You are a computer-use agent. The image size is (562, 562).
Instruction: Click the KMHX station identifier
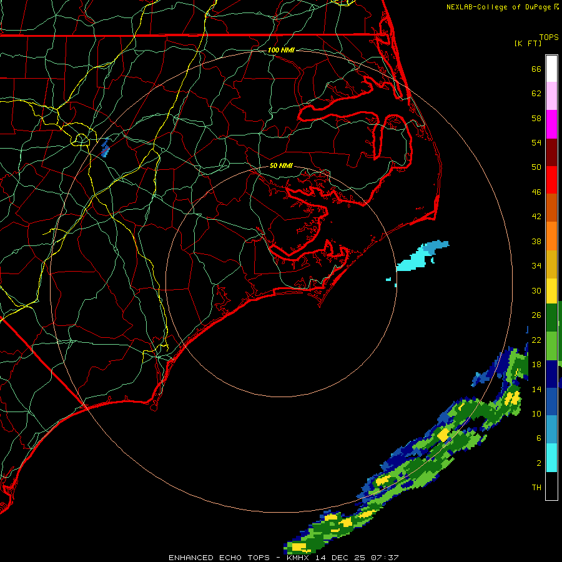click(x=299, y=558)
